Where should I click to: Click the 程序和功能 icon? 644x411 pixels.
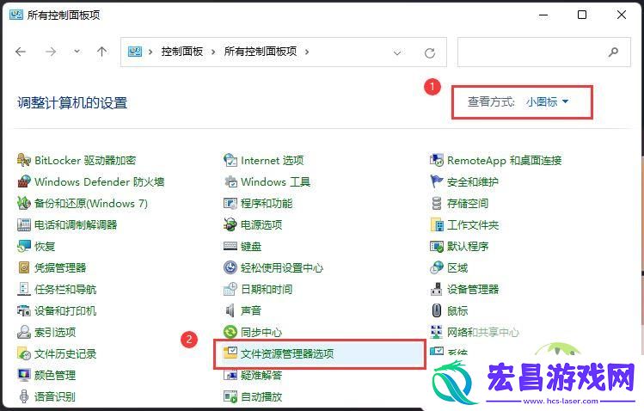[x=230, y=203]
